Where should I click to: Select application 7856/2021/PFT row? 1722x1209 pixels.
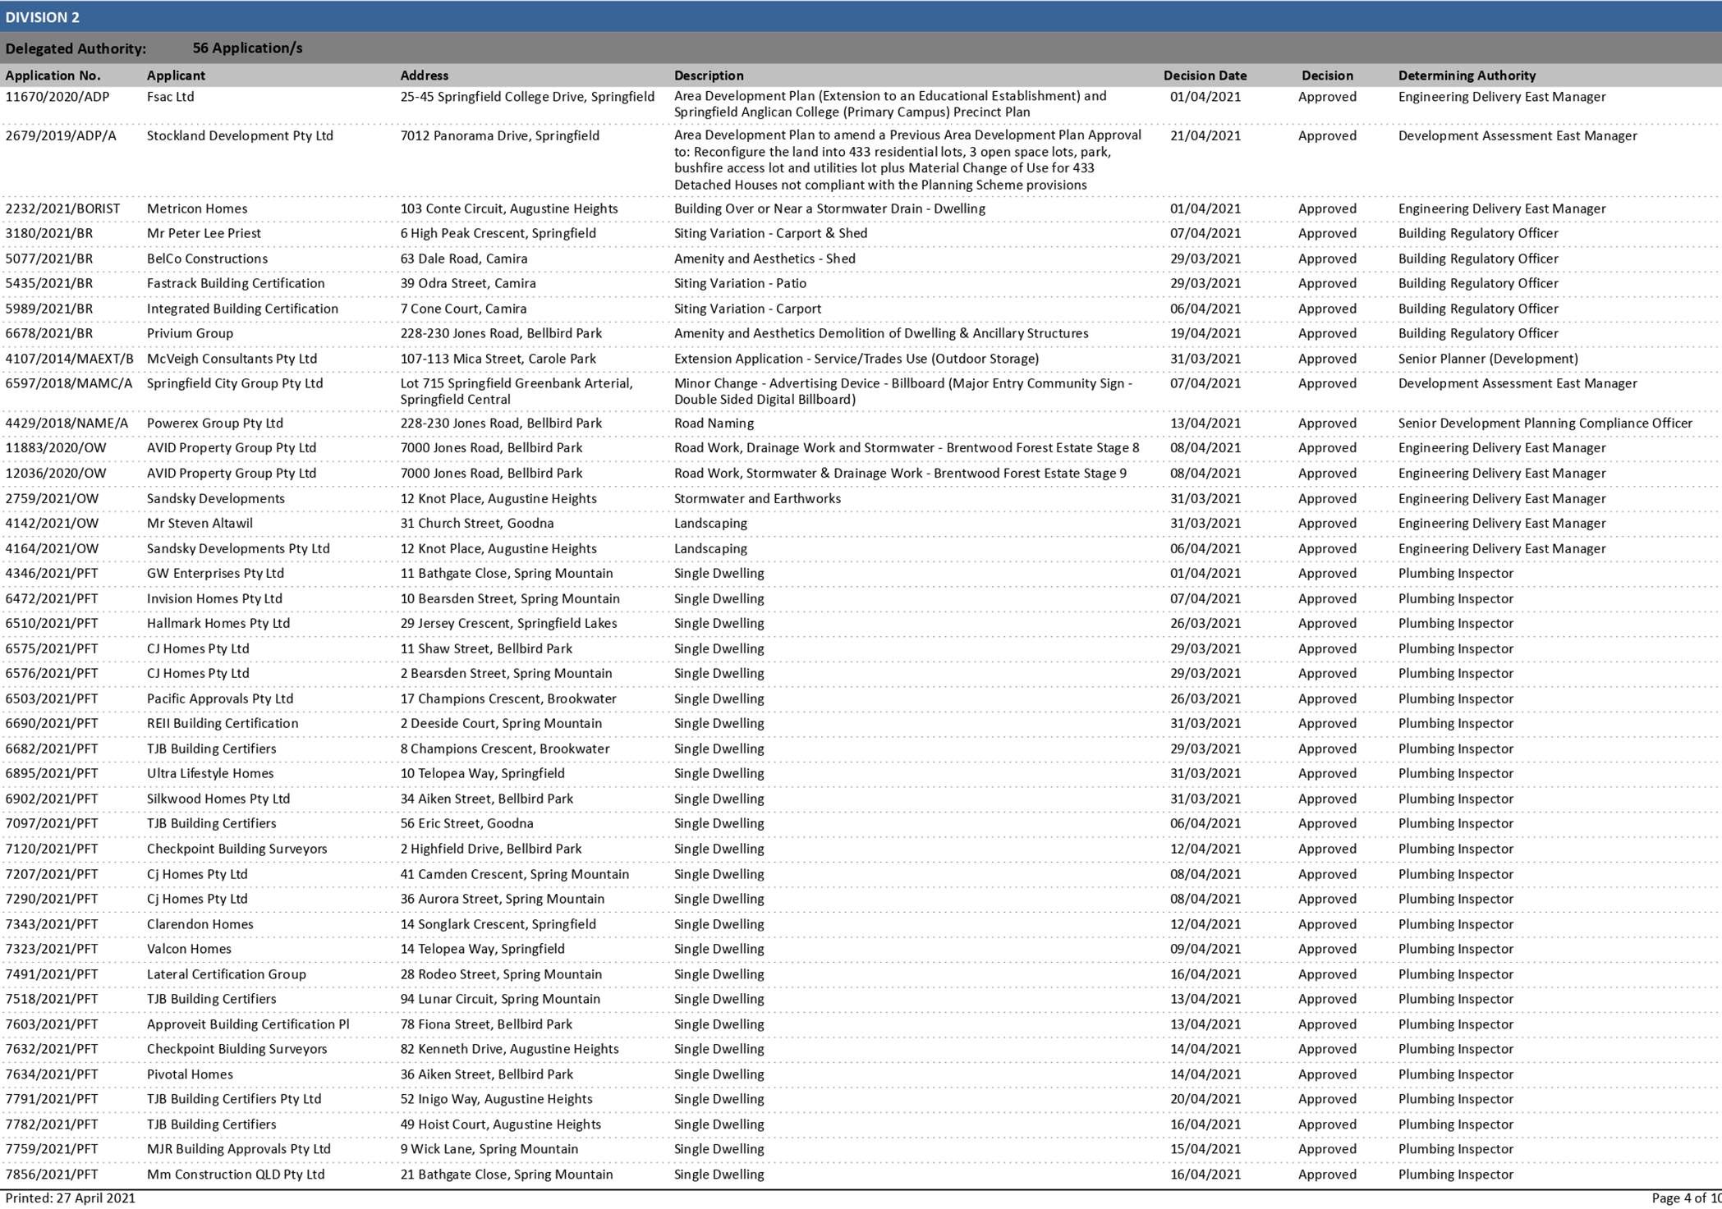pos(51,1175)
